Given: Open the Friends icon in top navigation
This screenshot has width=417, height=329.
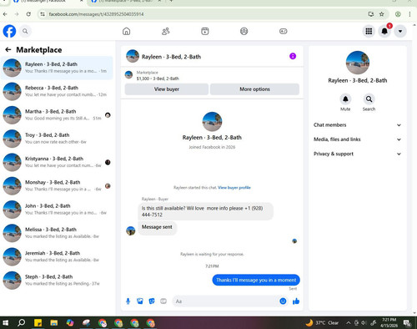Looking at the screenshot, I should 166,31.
